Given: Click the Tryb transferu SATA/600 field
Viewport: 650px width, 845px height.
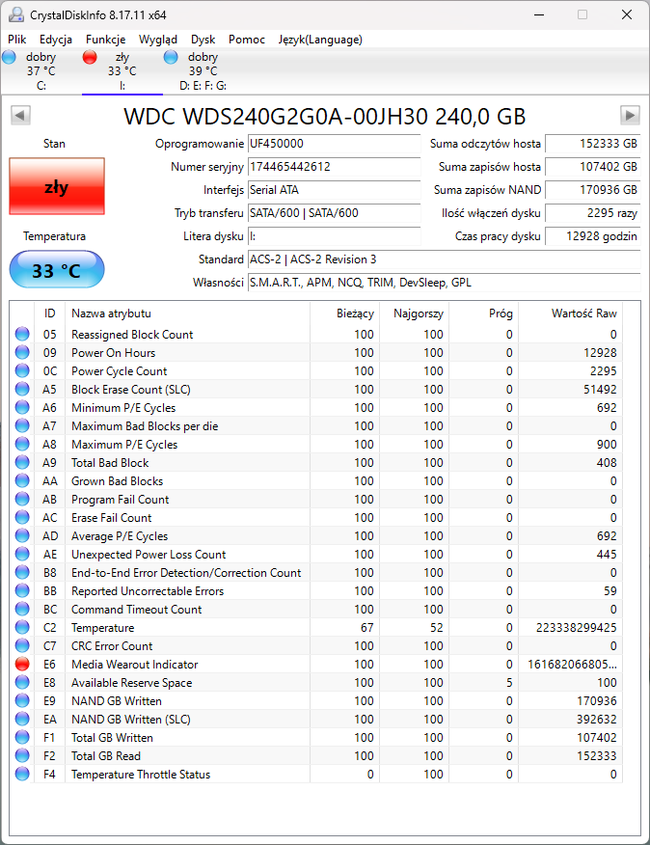Looking at the screenshot, I should pos(335,213).
